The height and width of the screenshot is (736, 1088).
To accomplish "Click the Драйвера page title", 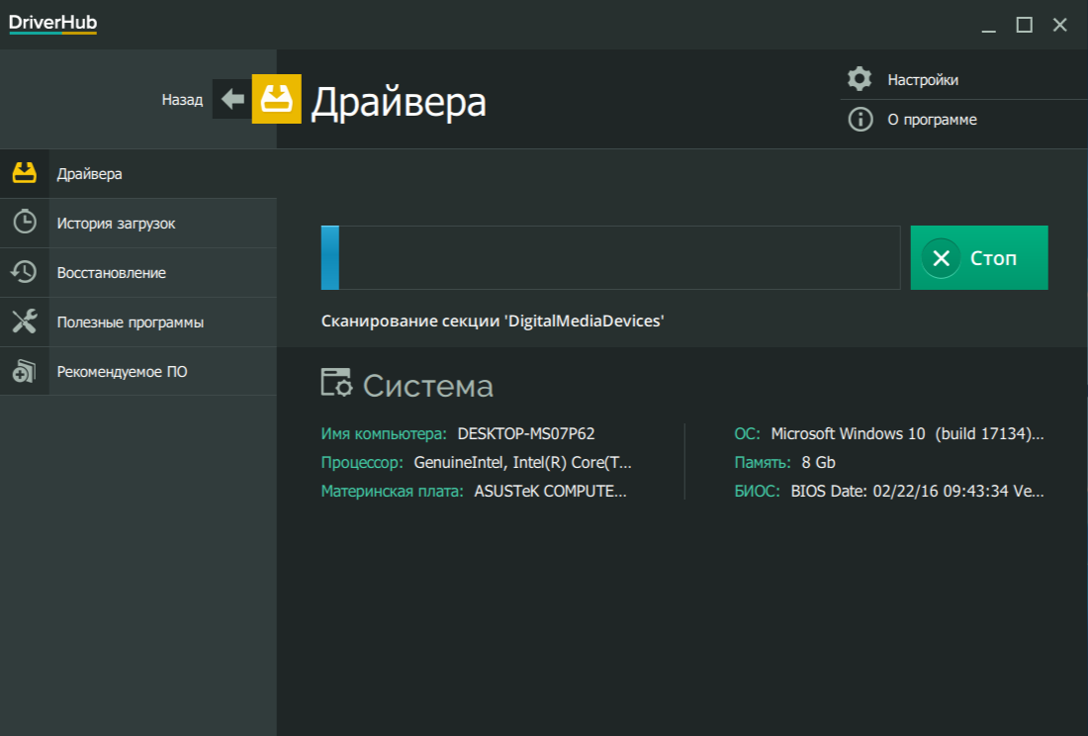I will coord(399,102).
